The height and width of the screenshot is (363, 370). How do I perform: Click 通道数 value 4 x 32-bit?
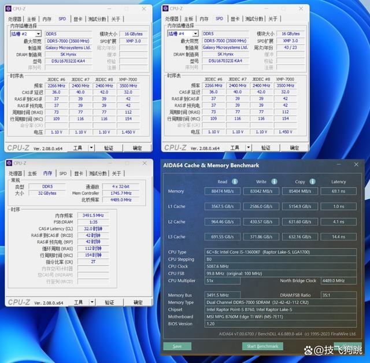click(121, 187)
